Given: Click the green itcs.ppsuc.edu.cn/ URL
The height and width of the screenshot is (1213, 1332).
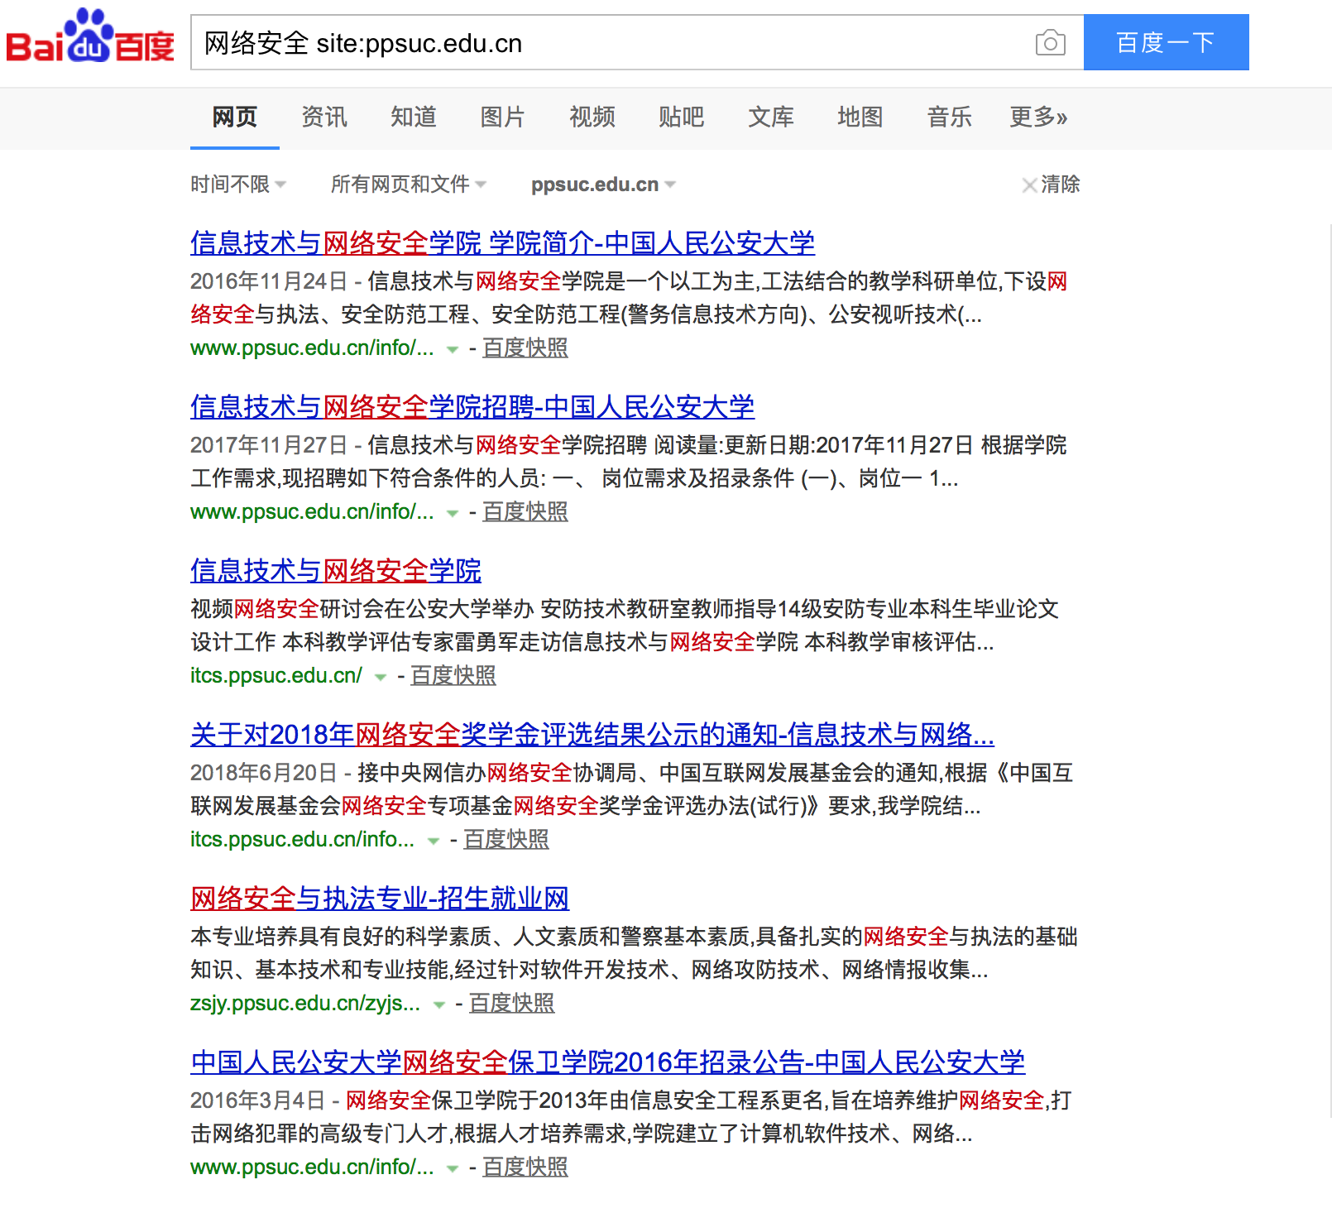Looking at the screenshot, I should coord(276,676).
